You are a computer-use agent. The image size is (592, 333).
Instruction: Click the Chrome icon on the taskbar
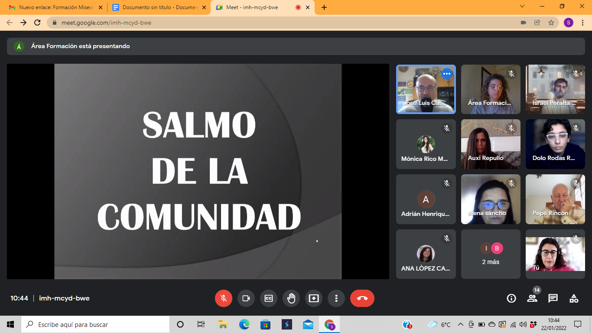329,324
